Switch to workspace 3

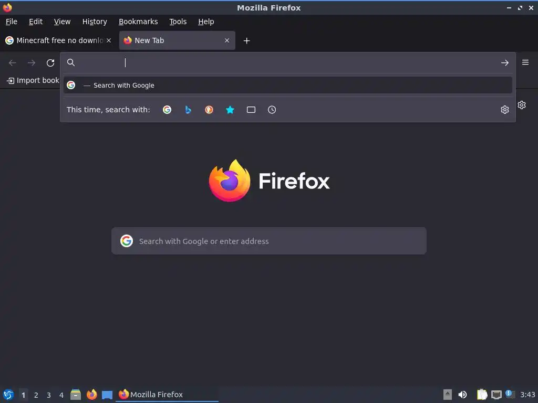(x=49, y=395)
